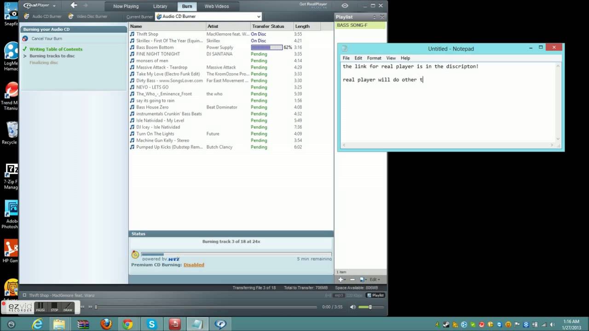Select NEYO - LETS GO track
The width and height of the screenshot is (589, 331).
point(230,87)
